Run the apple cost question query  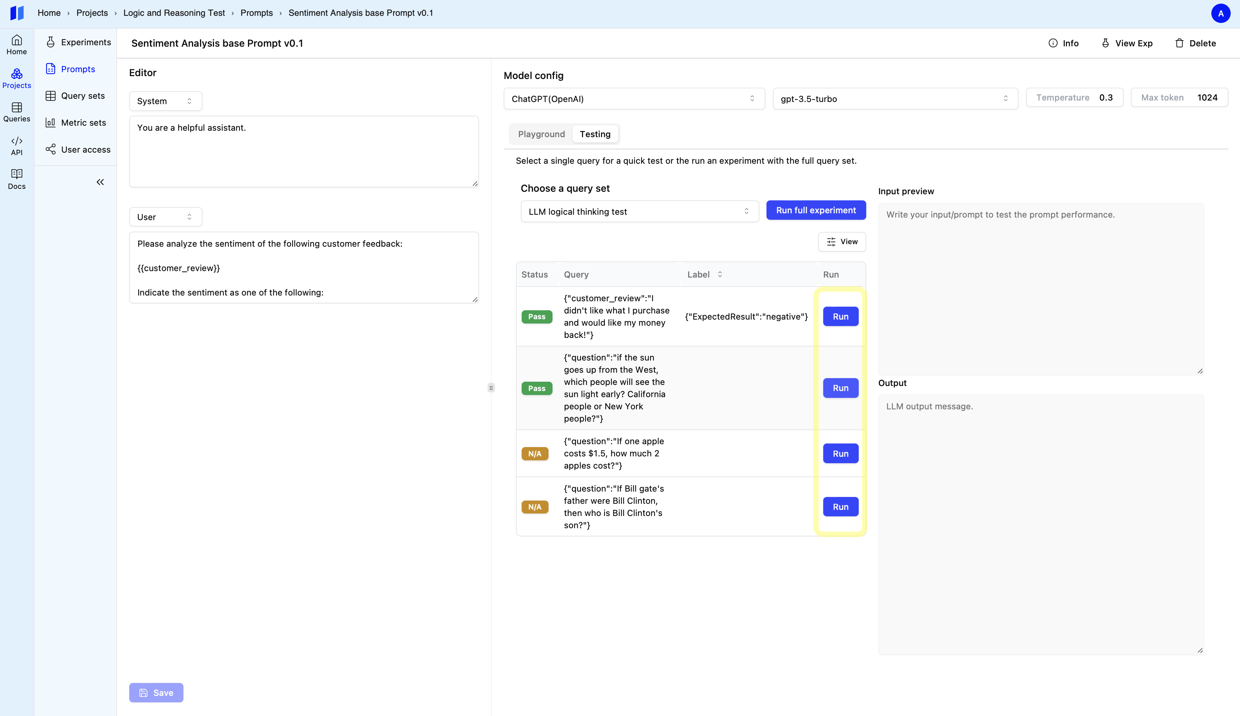pyautogui.click(x=840, y=454)
